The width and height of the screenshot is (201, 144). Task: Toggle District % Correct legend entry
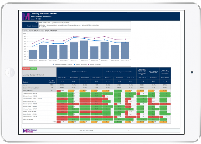tap(83, 64)
